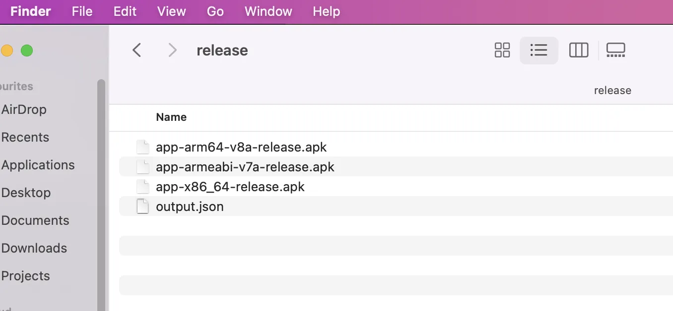The height and width of the screenshot is (311, 673).
Task: Open the View menu
Action: (x=171, y=11)
